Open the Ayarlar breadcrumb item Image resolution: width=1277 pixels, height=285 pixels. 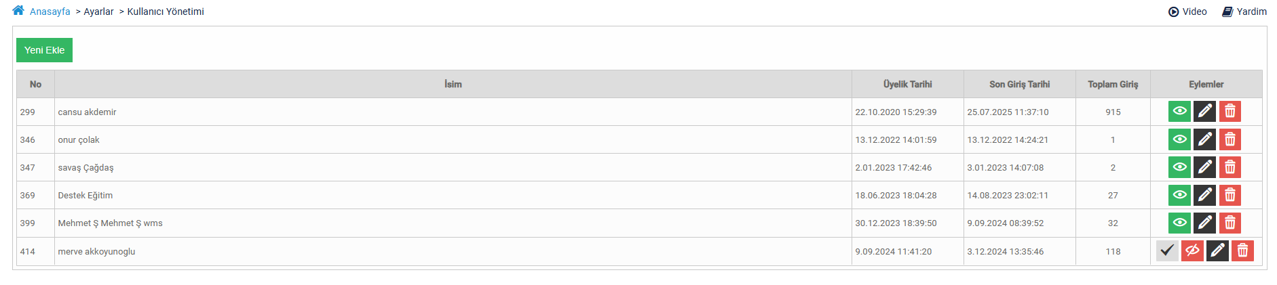click(x=98, y=12)
